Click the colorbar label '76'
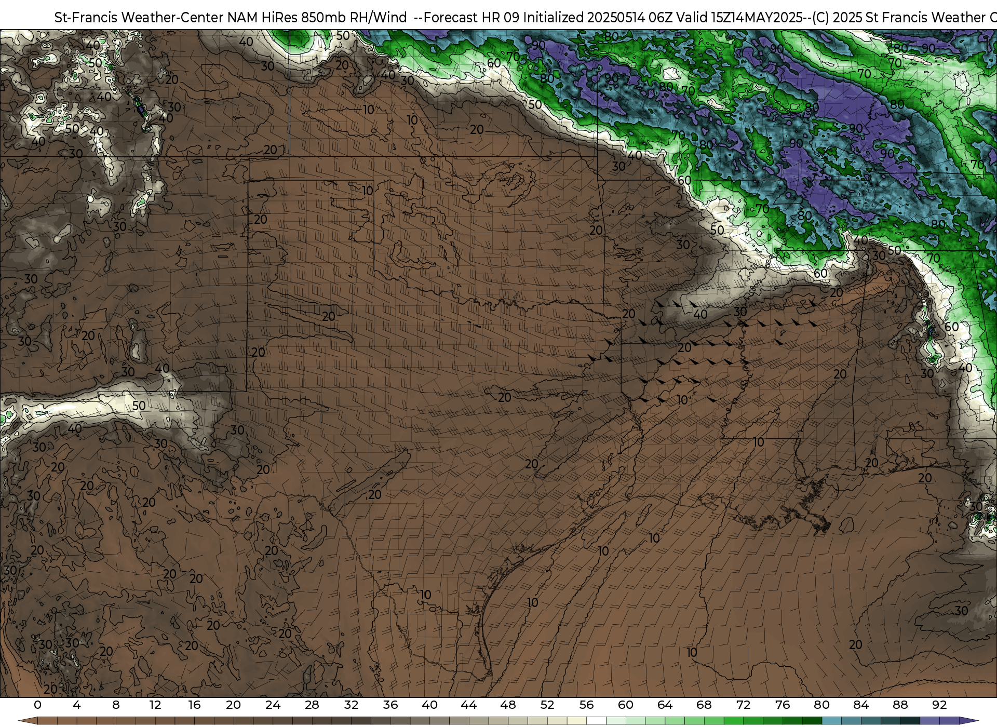This screenshot has height=727, width=997. tap(783, 705)
